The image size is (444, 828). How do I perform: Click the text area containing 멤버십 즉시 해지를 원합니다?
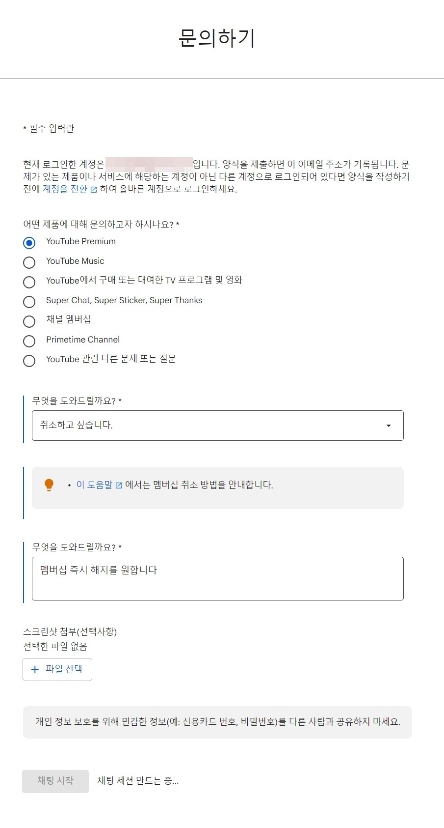click(x=218, y=578)
